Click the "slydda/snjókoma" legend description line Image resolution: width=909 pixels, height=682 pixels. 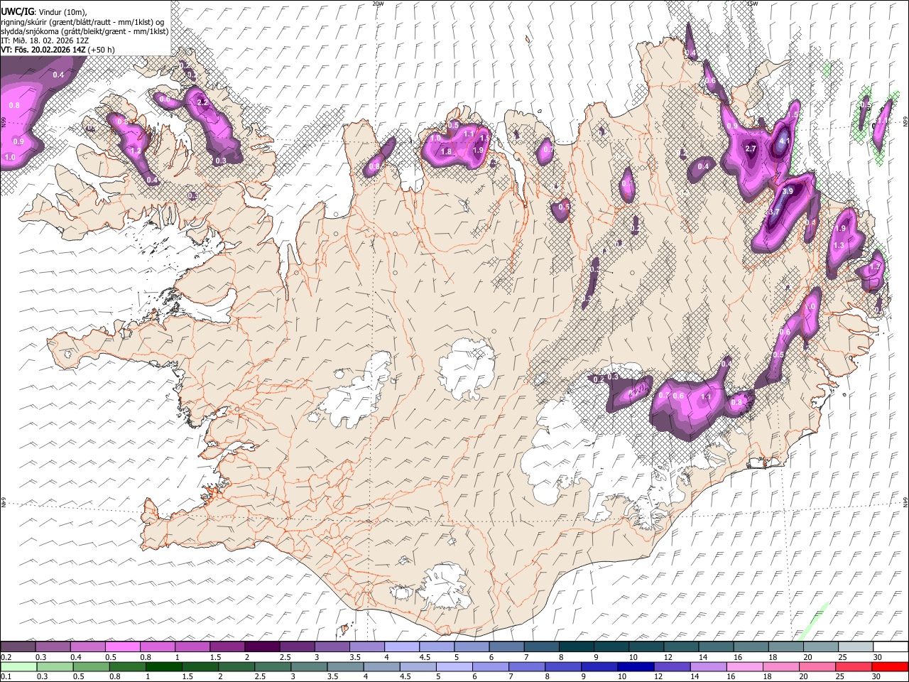(85, 31)
